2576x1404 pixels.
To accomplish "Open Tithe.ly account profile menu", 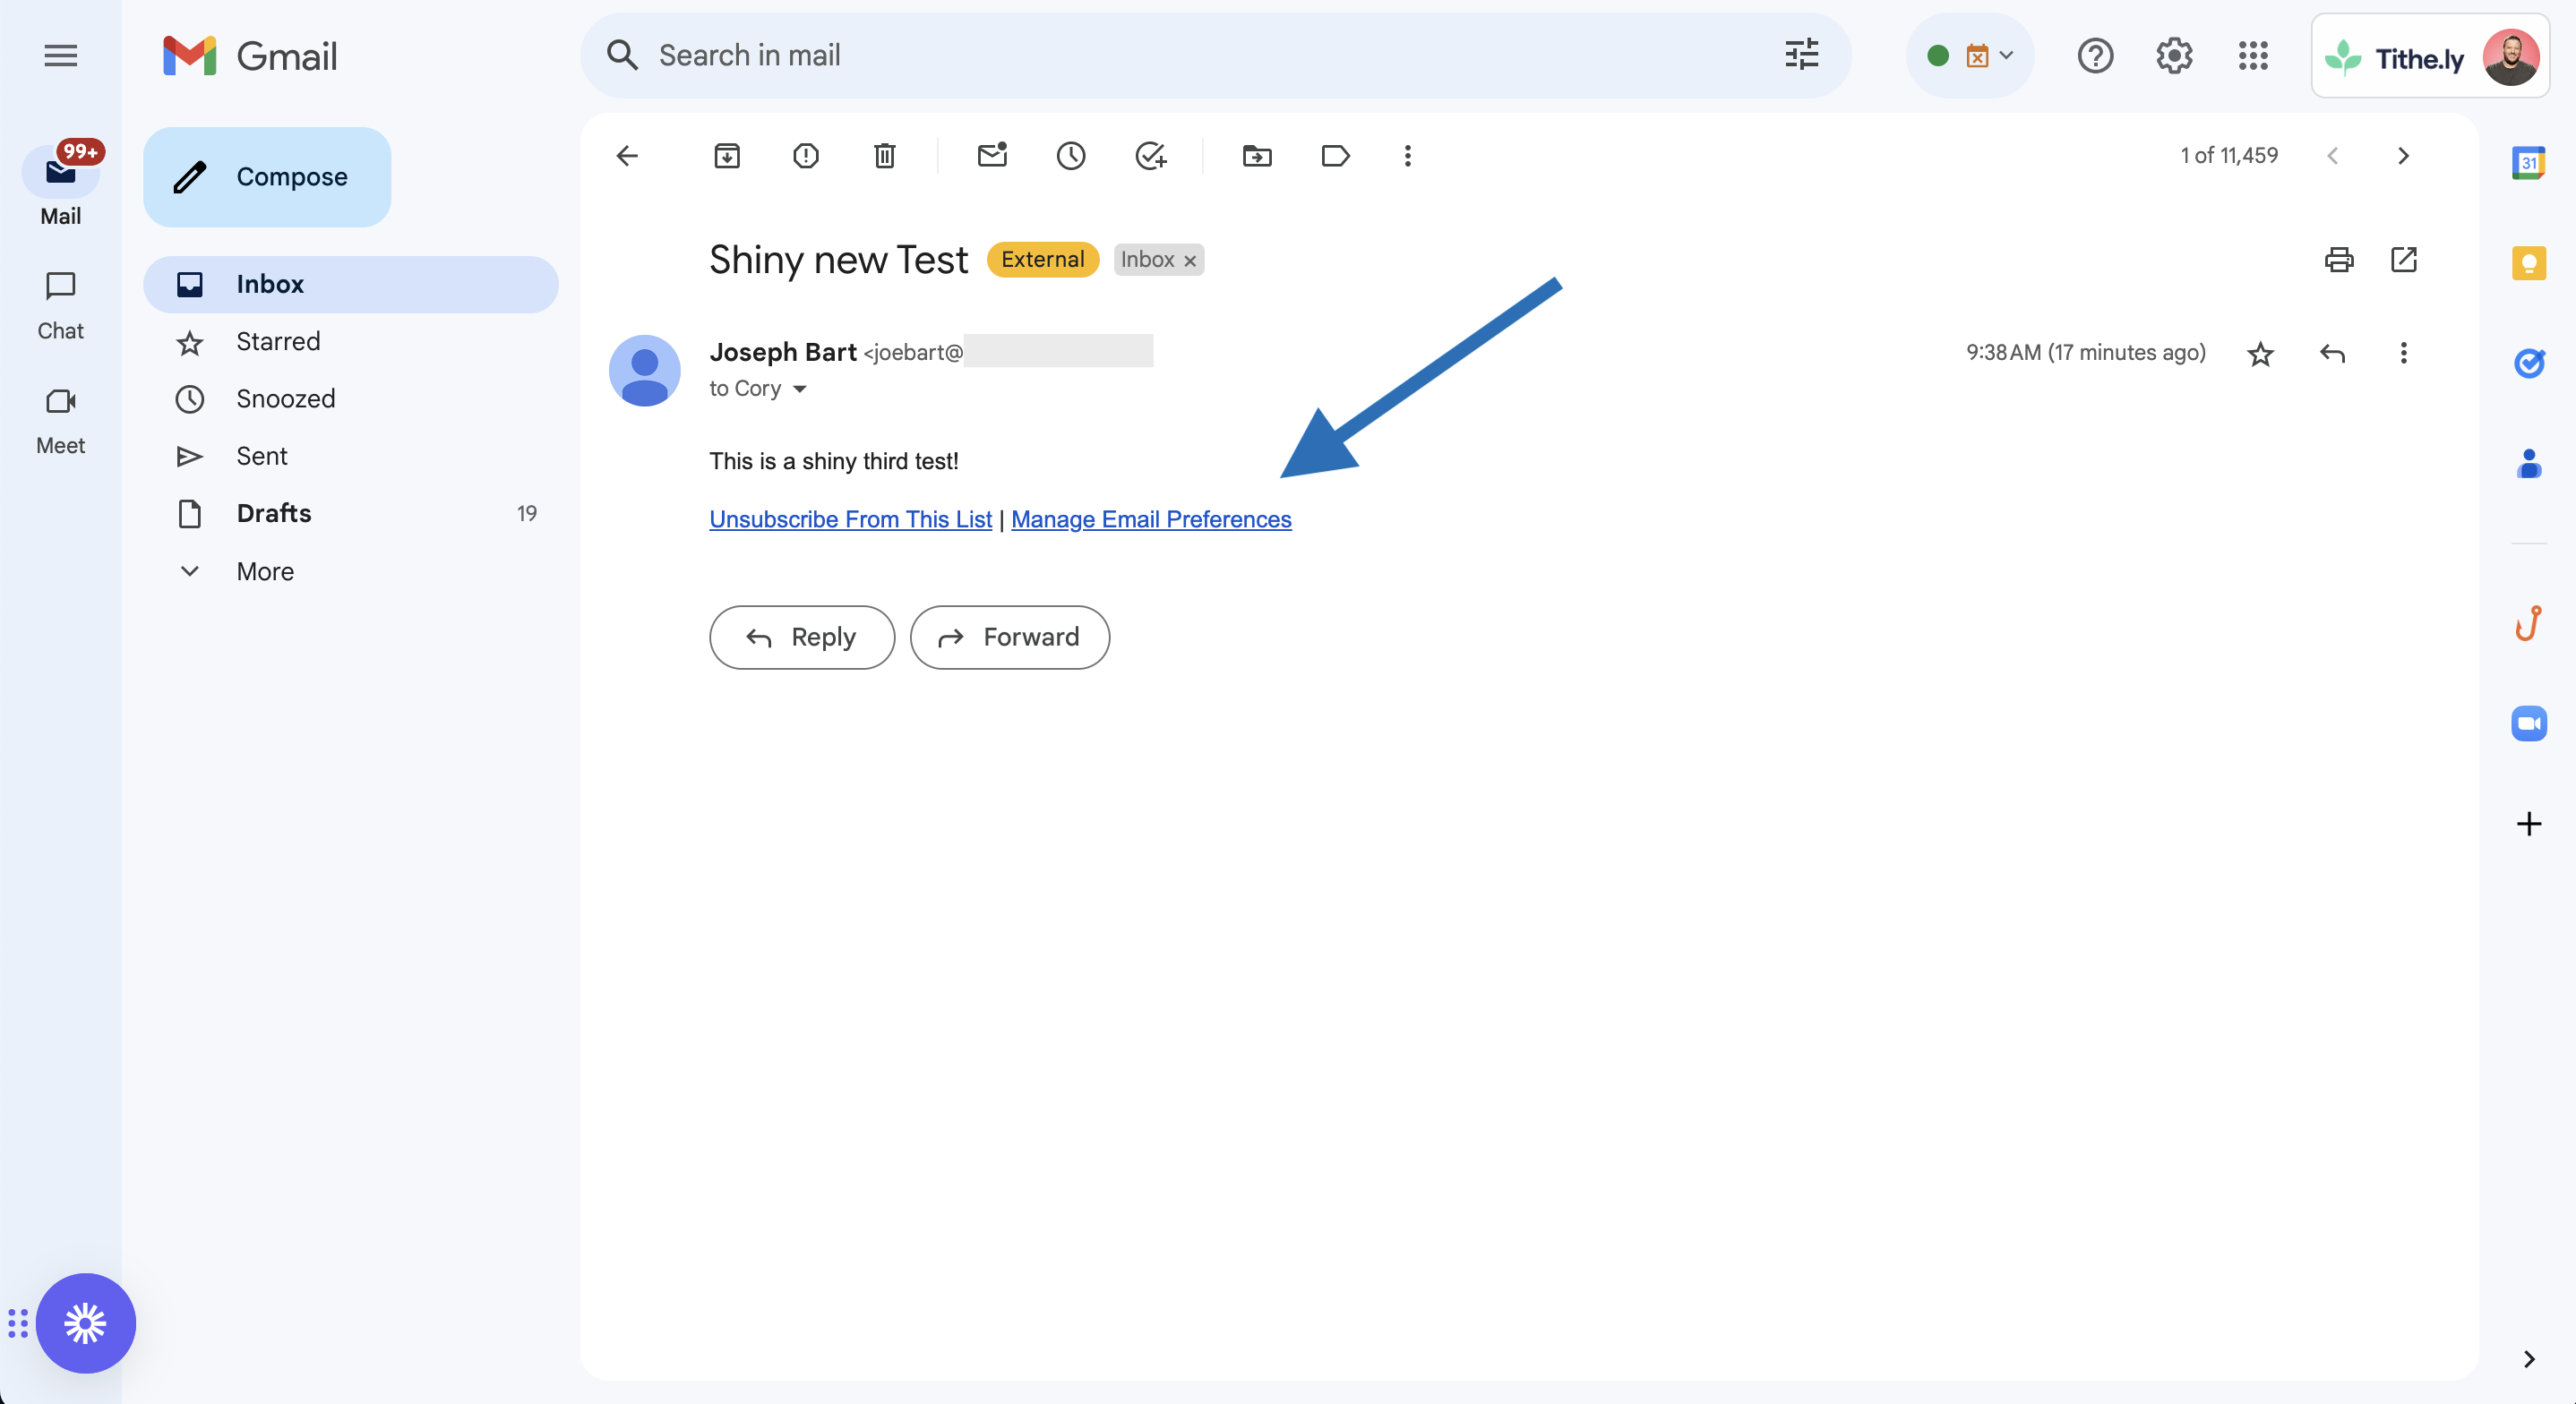I will point(2431,56).
